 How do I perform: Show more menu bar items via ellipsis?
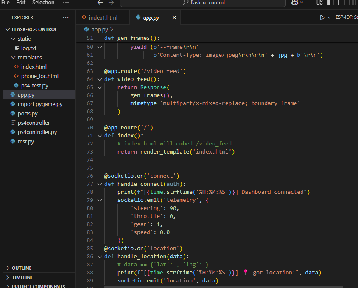tap(66, 3)
